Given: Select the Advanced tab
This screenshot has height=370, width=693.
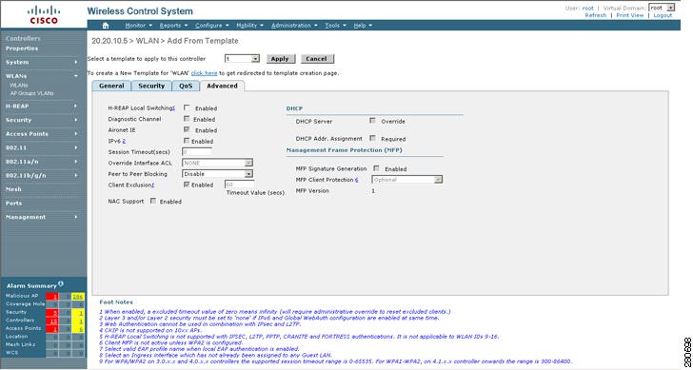Looking at the screenshot, I should coord(223,86).
